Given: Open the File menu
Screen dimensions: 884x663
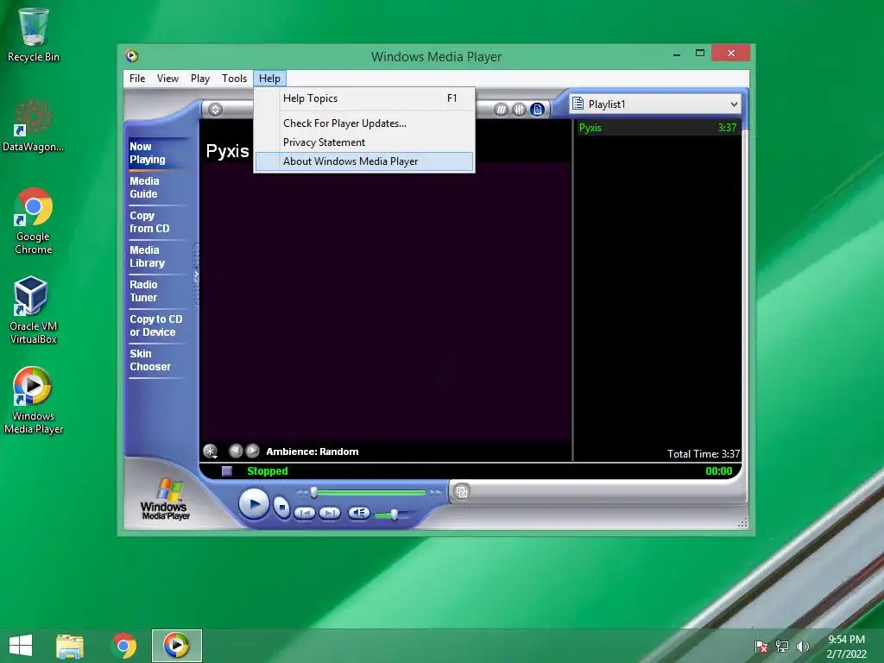Looking at the screenshot, I should click(x=137, y=79).
